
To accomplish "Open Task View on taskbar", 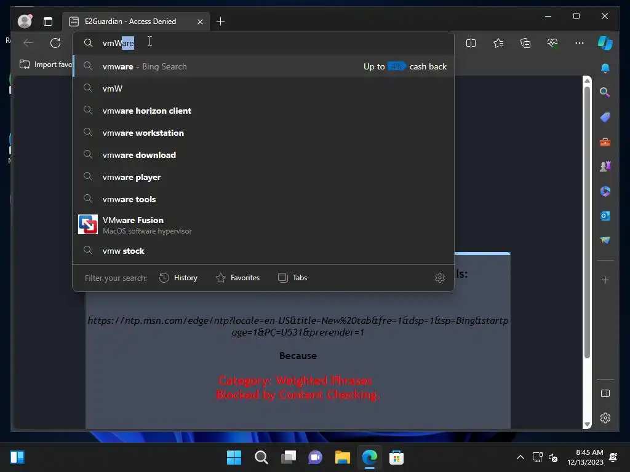I will [x=289, y=457].
